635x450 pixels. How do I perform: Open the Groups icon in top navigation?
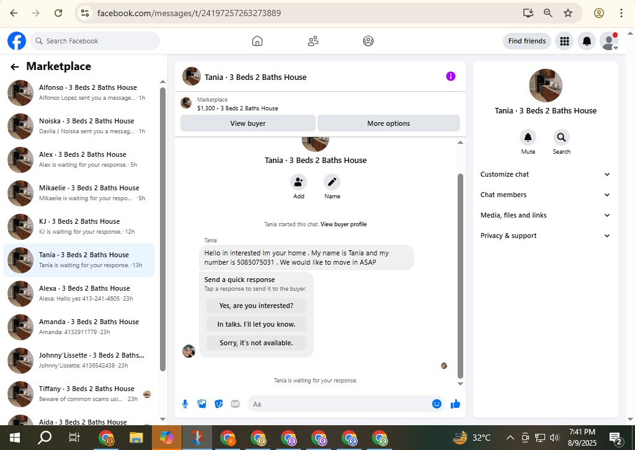368,41
